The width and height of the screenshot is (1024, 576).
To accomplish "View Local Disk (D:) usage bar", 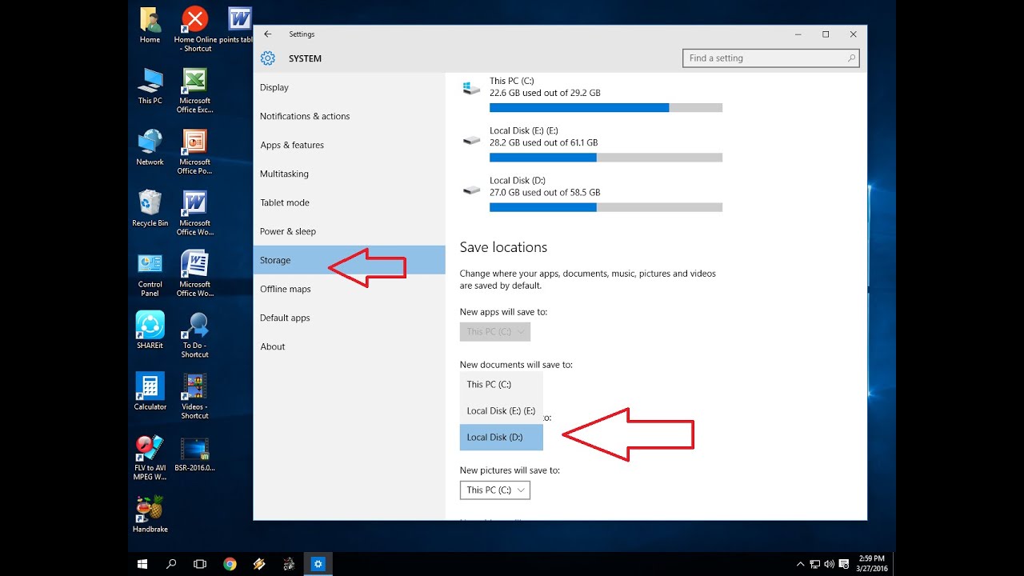I will point(606,207).
